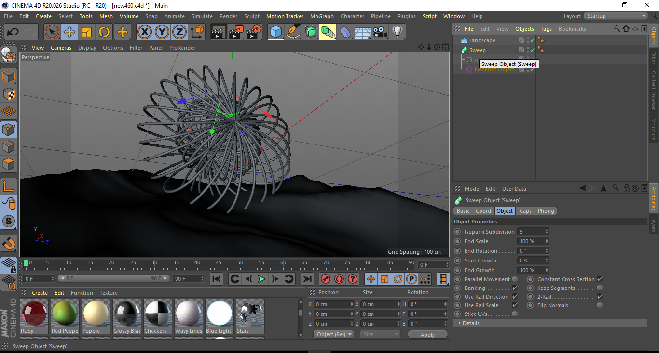Toggle Enable Axis icon
This screenshot has height=353, width=659.
(x=9, y=186)
